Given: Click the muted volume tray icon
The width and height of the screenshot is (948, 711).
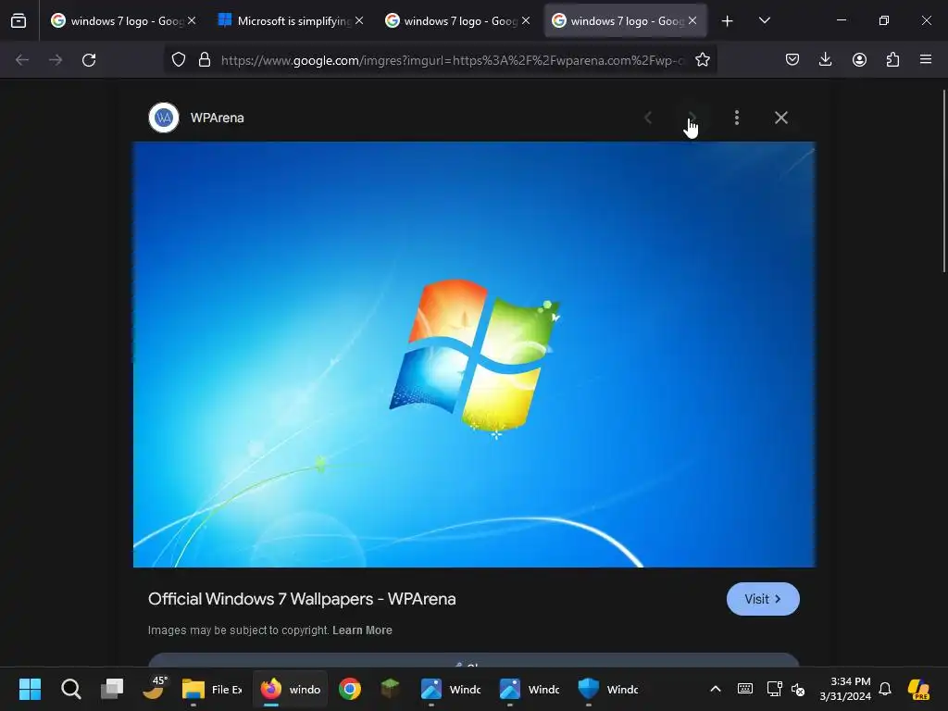Looking at the screenshot, I should (798, 690).
